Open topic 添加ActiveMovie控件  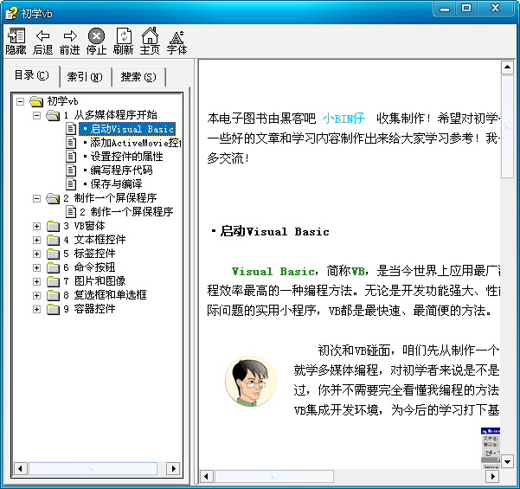coord(132,143)
